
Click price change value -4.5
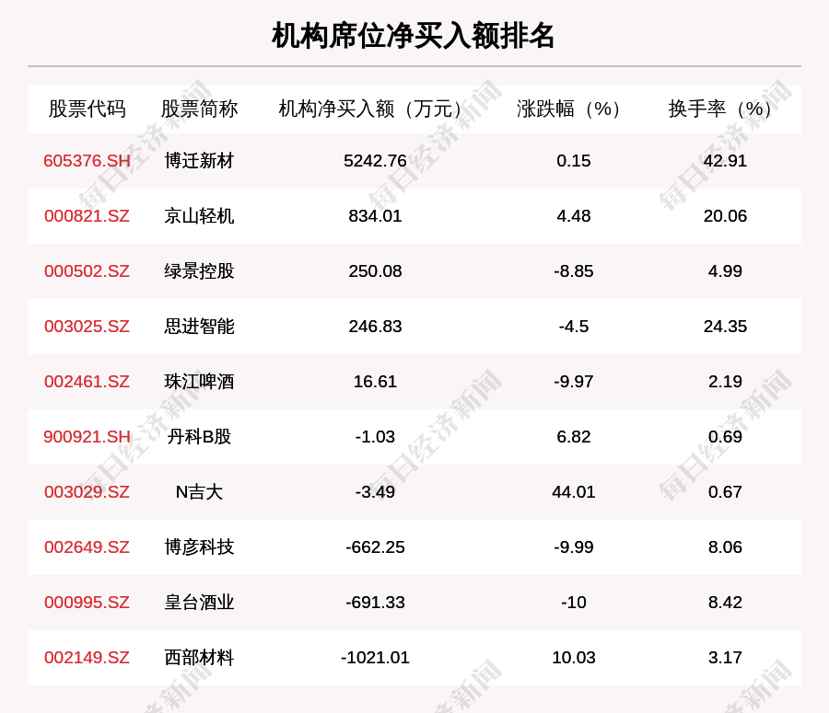point(574,327)
